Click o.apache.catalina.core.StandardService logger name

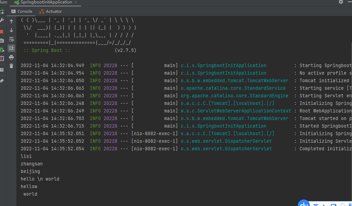(233, 88)
